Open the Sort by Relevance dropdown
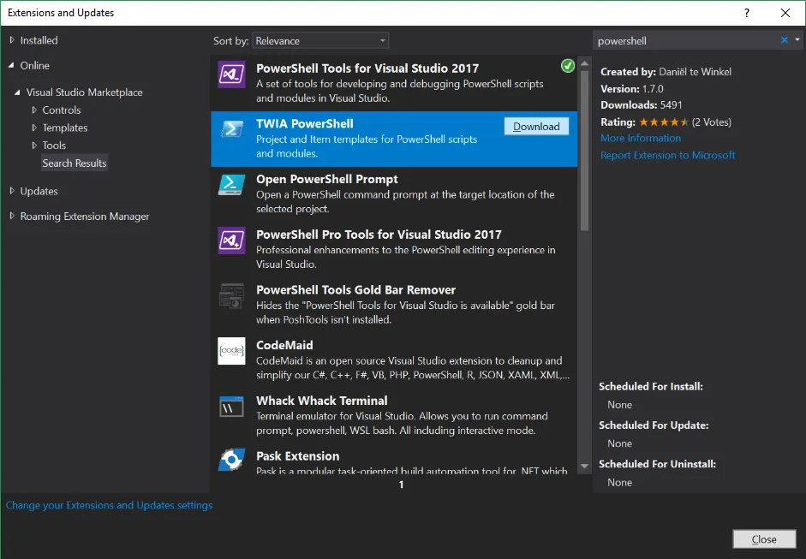 (x=320, y=40)
